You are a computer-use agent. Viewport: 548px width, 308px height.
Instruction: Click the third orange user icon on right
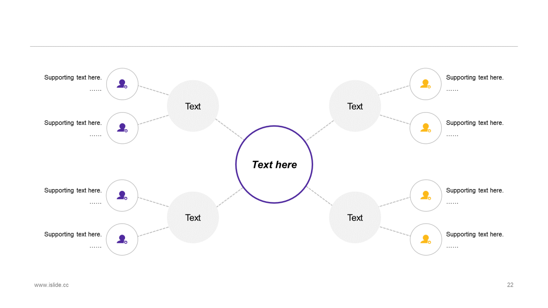[426, 195]
